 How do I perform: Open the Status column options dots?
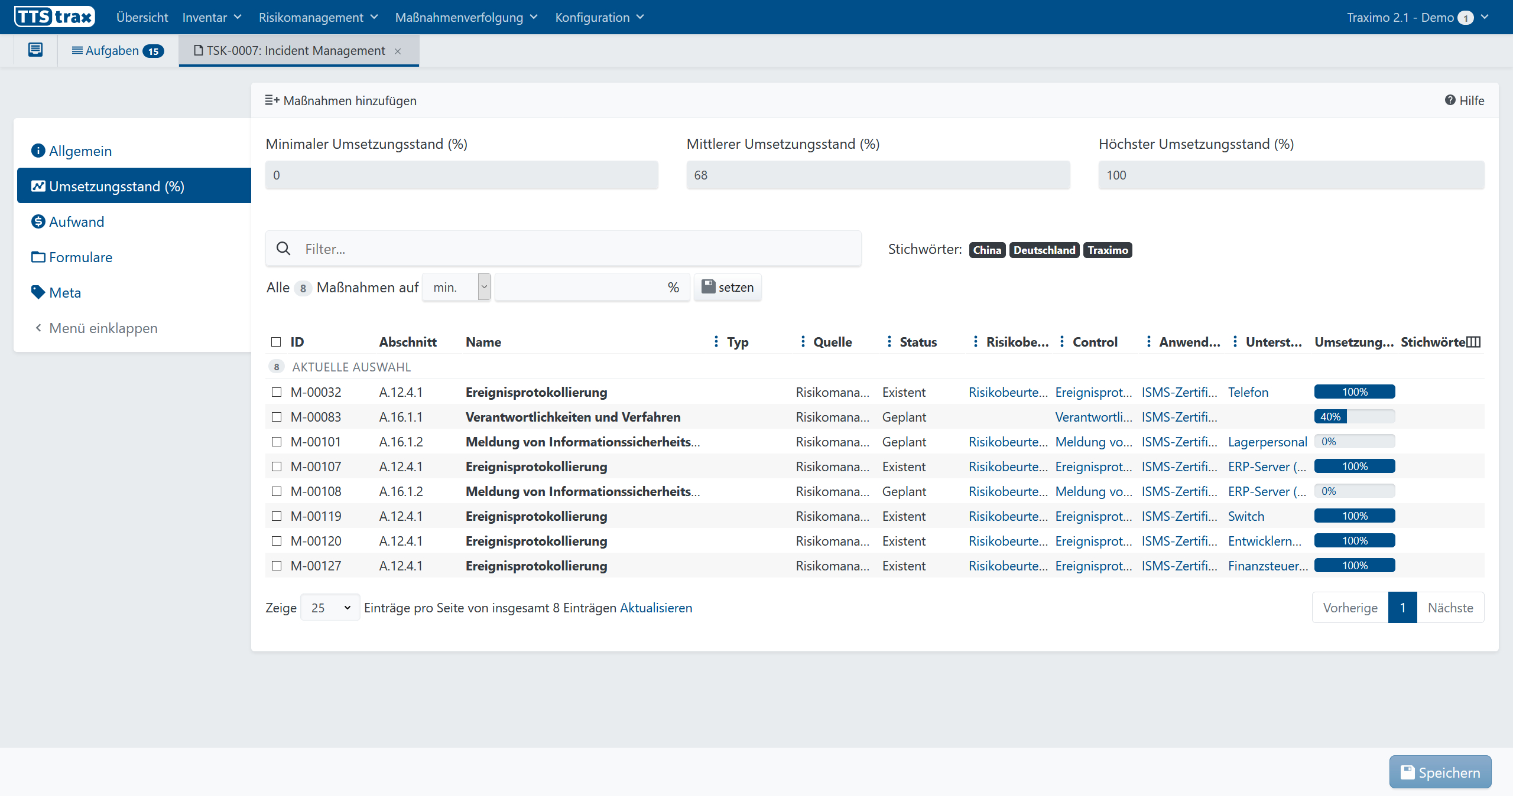pos(889,341)
